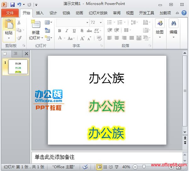Screen dimensions: 189x171
Task: Open the 编辑 editing menu
Action: [x=174, y=29]
